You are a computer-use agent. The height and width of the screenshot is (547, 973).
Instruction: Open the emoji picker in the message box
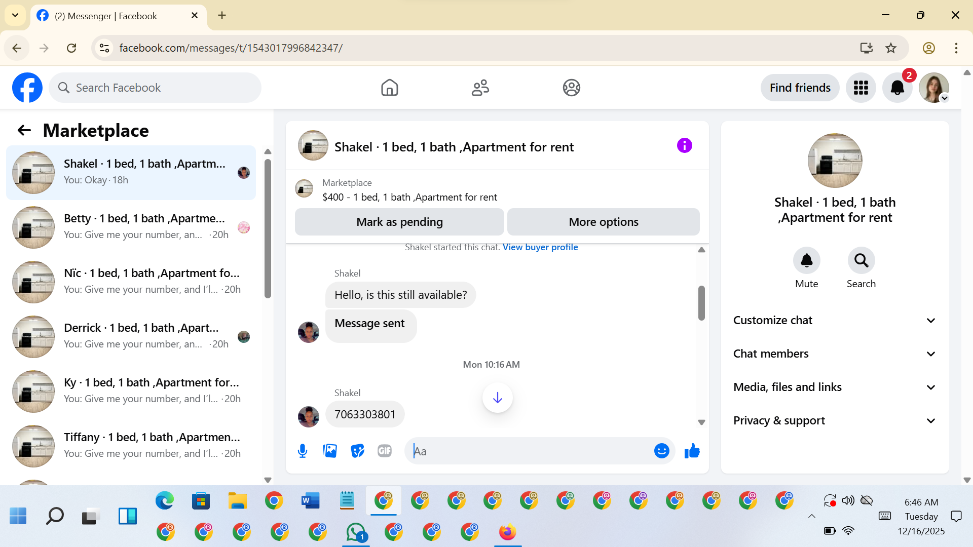point(661,451)
